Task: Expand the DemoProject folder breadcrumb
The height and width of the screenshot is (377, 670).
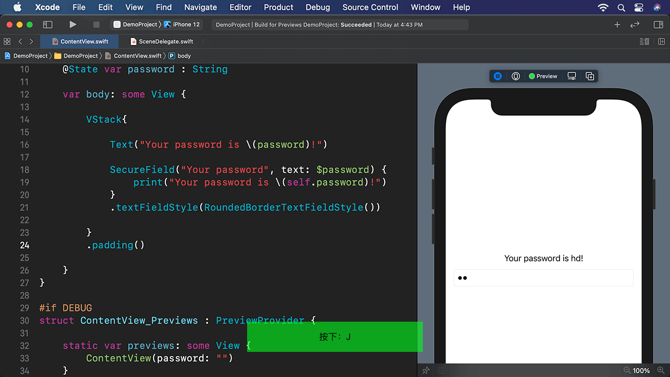Action: (76, 56)
